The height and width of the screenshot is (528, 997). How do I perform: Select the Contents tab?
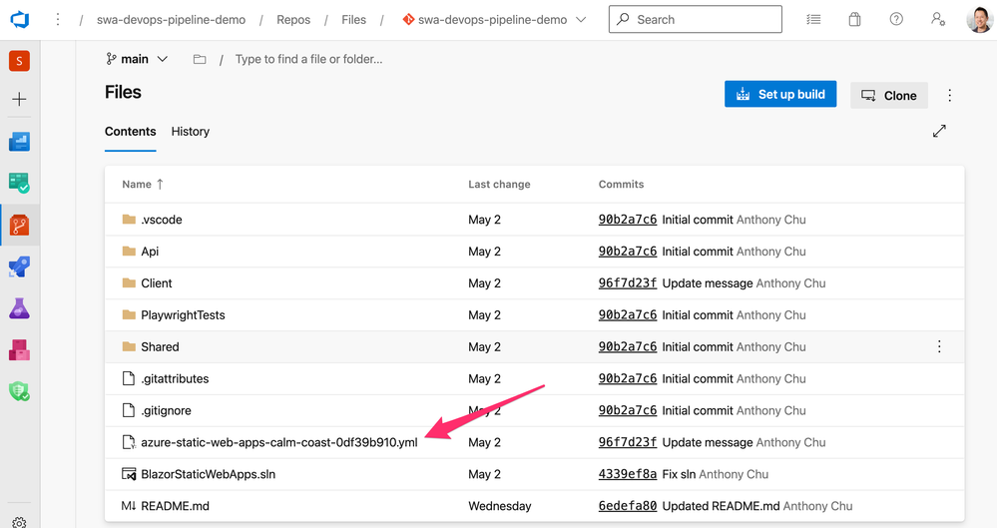(x=130, y=132)
